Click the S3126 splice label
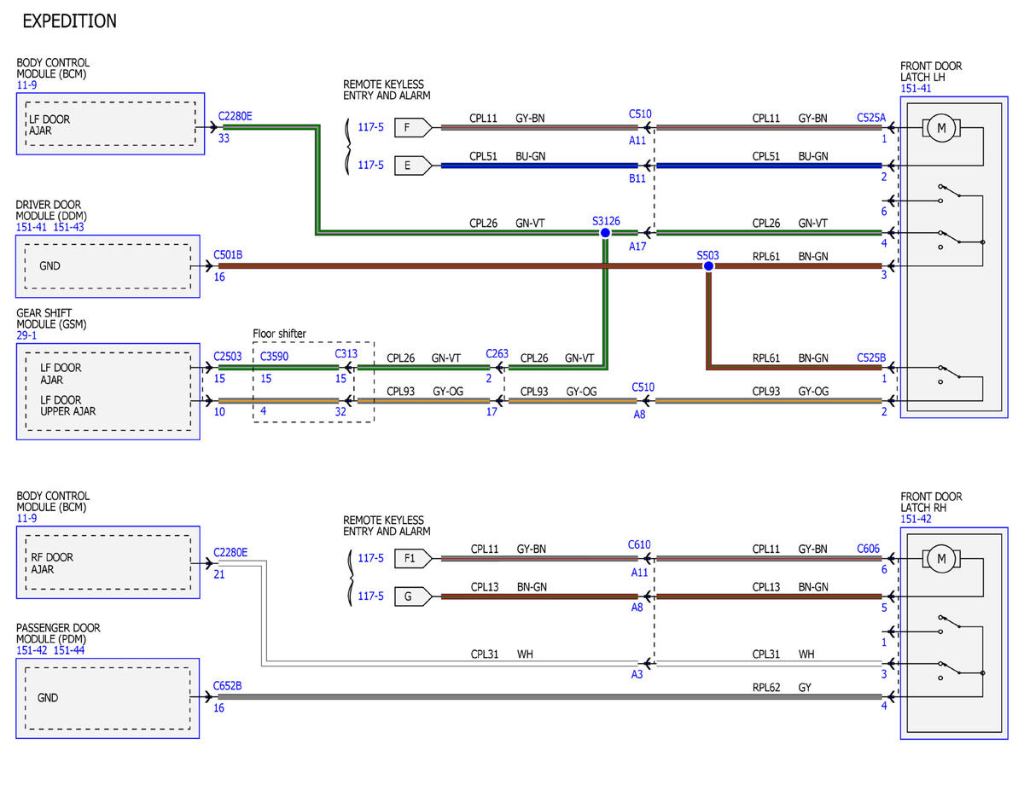 pos(606,220)
